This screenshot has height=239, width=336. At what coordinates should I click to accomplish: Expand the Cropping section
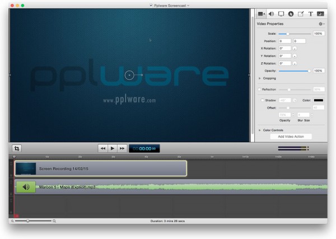pyautogui.click(x=259, y=78)
